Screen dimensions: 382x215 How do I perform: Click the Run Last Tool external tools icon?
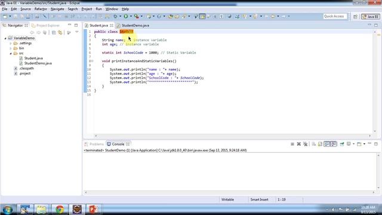(x=137, y=16)
